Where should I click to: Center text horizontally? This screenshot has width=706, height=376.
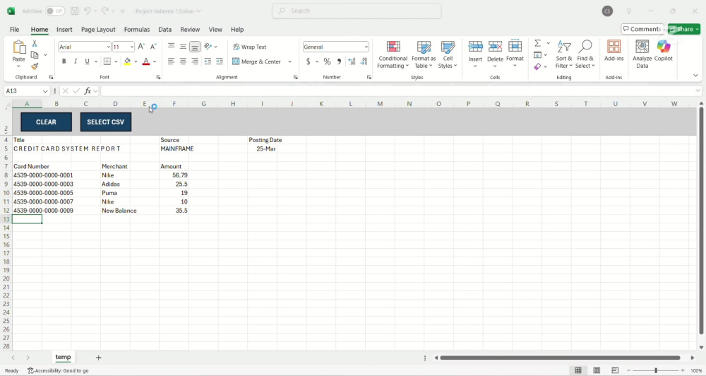(183, 61)
